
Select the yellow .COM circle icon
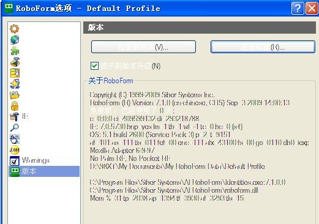click(x=15, y=150)
